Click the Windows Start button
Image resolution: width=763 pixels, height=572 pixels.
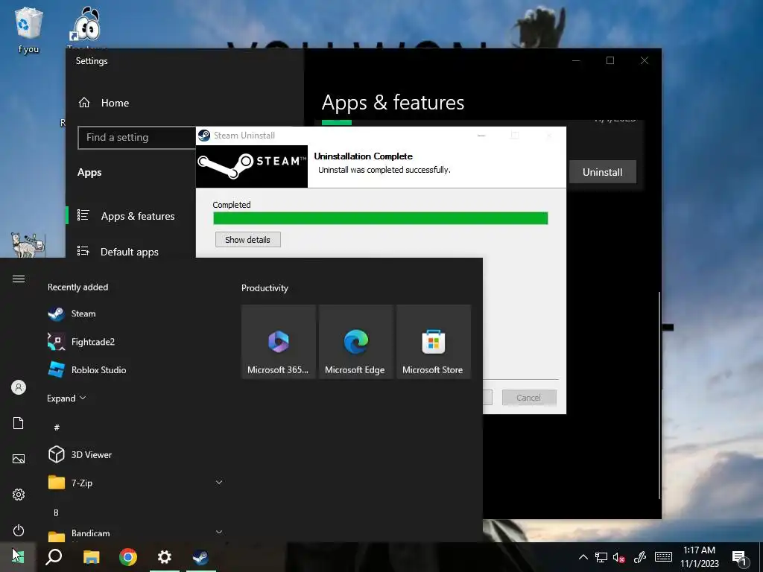pyautogui.click(x=18, y=557)
